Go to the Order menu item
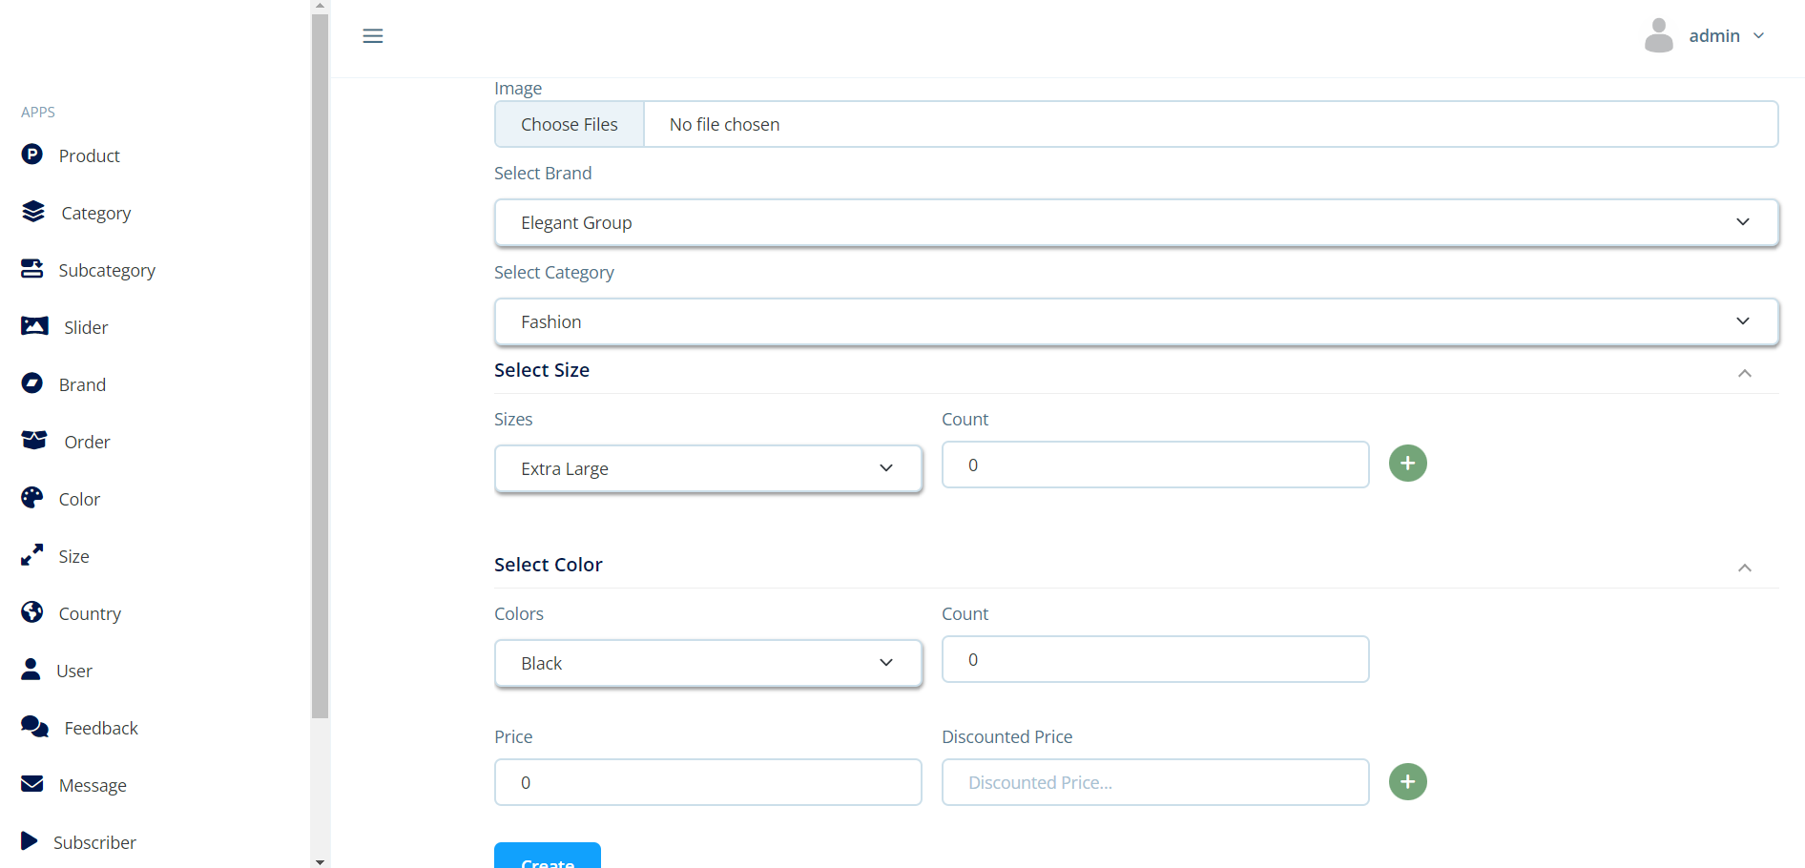The height and width of the screenshot is (868, 1805). pyautogui.click(x=87, y=443)
